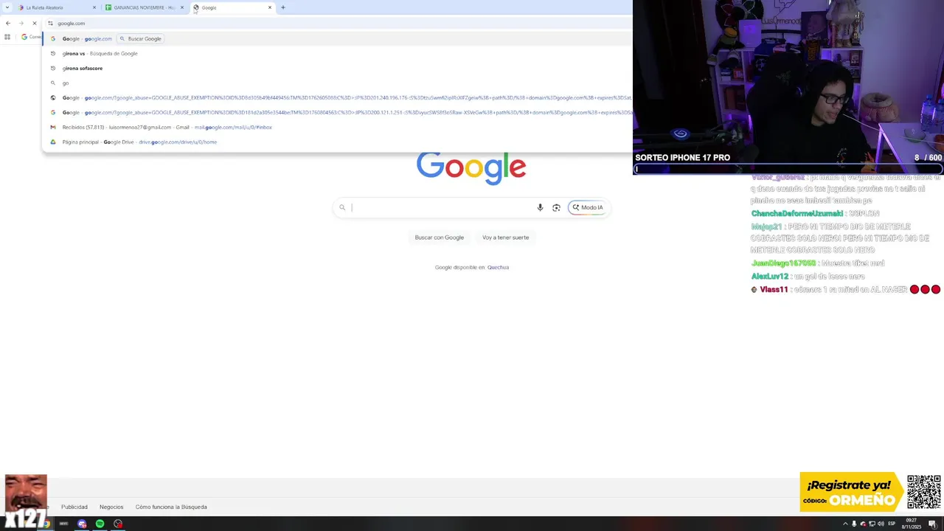
Task: Open the Discord taskbar icon
Action: point(82,524)
